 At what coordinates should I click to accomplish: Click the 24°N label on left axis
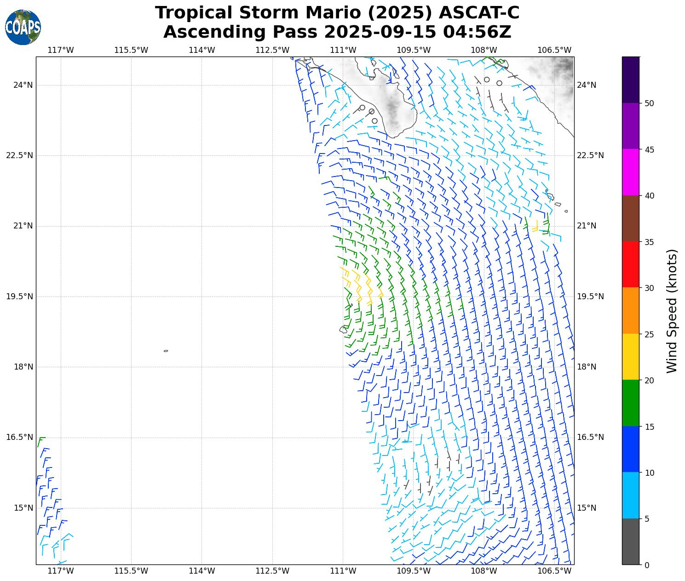[x=23, y=85]
